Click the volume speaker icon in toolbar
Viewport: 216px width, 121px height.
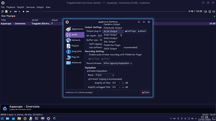point(213,12)
